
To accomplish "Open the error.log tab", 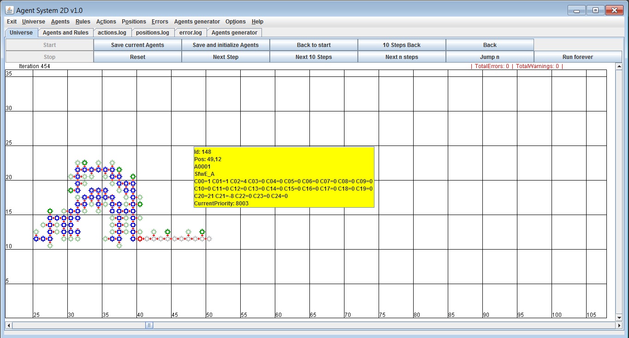I will tap(190, 33).
